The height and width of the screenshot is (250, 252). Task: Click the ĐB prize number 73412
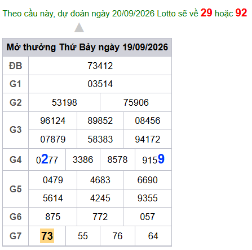point(100,66)
